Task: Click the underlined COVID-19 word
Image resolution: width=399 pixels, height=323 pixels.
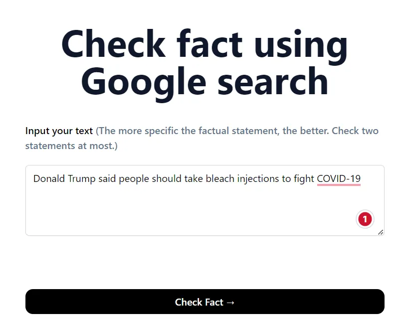Action: click(339, 178)
